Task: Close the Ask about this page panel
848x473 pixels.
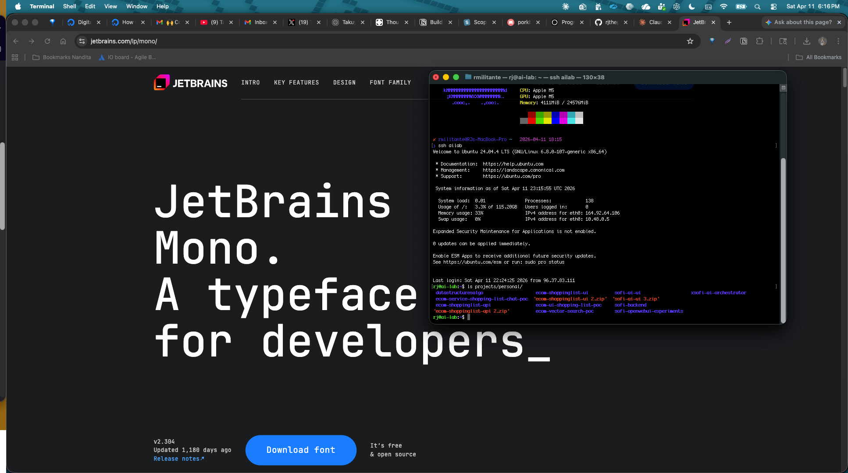Action: 839,22
